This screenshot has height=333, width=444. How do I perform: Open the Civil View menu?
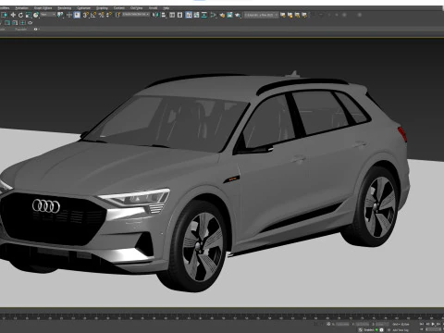(x=136, y=8)
